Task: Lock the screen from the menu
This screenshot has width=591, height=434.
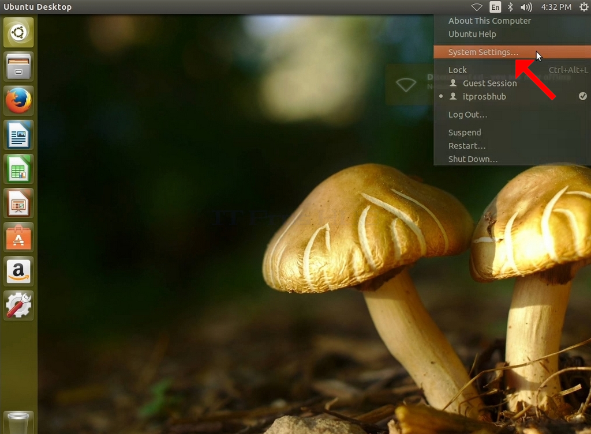Action: pos(513,70)
